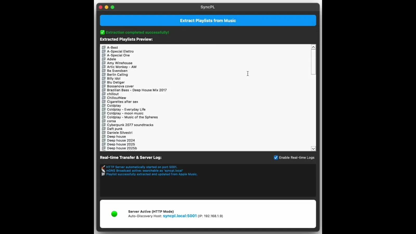Screen dimensions: 416x234
Task: Click Extract Playlists from Music button
Action: pyautogui.click(x=208, y=21)
